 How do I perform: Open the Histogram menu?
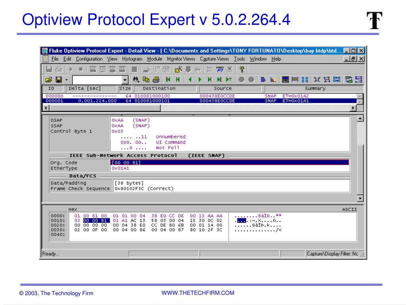click(x=132, y=59)
